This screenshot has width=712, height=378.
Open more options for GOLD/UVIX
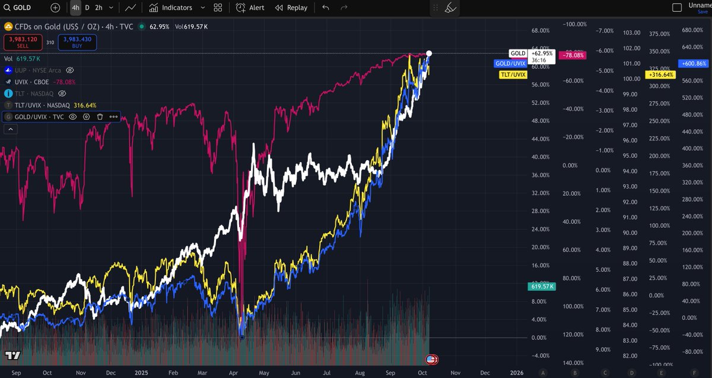113,117
